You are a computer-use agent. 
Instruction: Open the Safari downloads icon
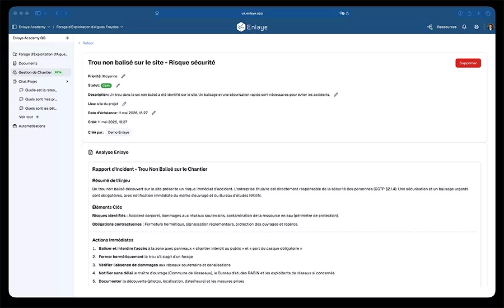tap(460, 13)
